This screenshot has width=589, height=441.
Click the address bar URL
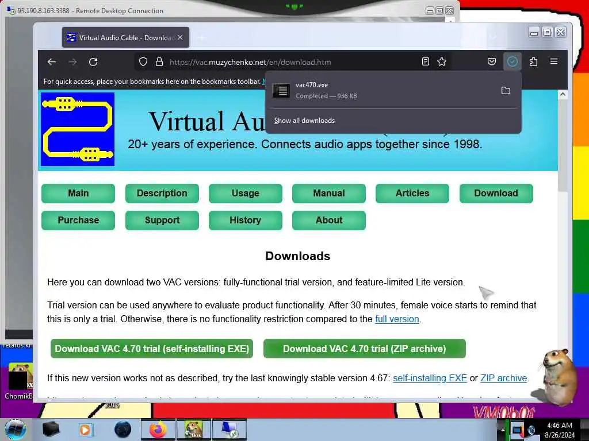coord(250,62)
